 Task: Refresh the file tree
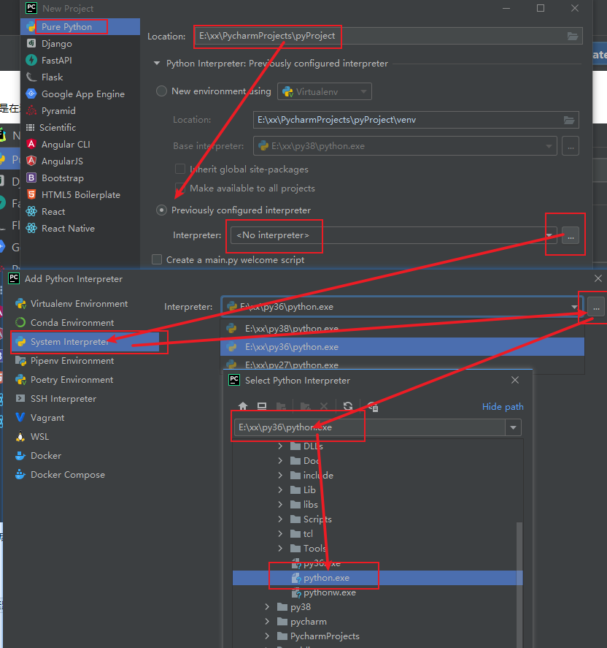pos(348,406)
